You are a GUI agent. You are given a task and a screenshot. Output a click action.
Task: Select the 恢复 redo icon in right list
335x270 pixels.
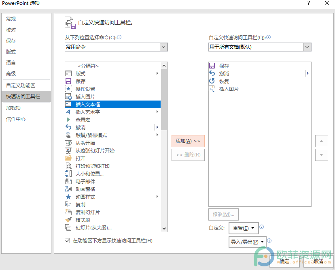click(x=212, y=81)
